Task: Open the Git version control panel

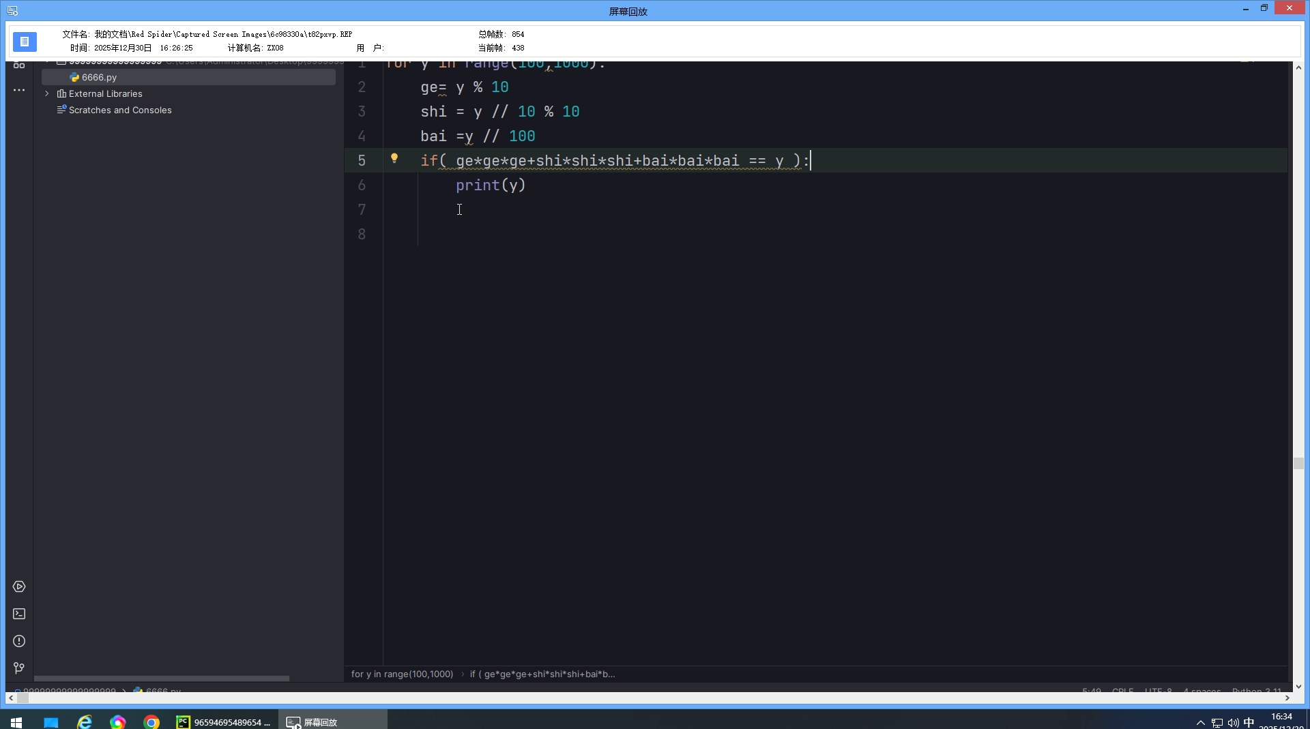Action: pyautogui.click(x=19, y=668)
